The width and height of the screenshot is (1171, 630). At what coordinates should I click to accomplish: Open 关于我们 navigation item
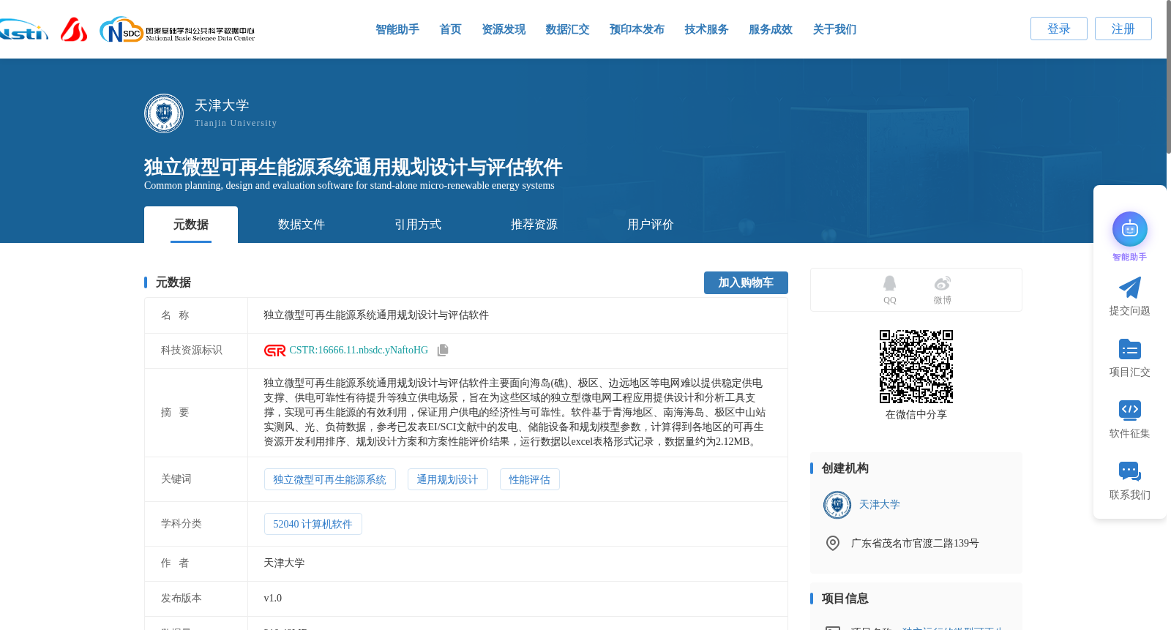pos(834,29)
